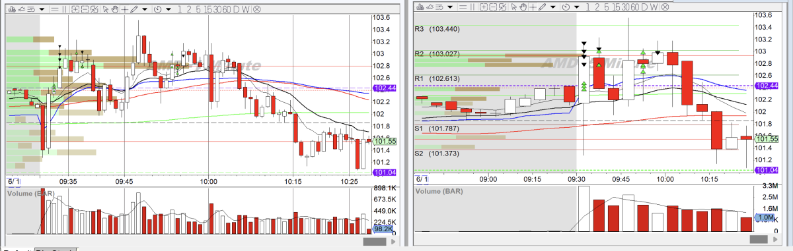Click the circled X icon in left chart toolbar
This screenshot has height=251, width=793.
point(256,9)
